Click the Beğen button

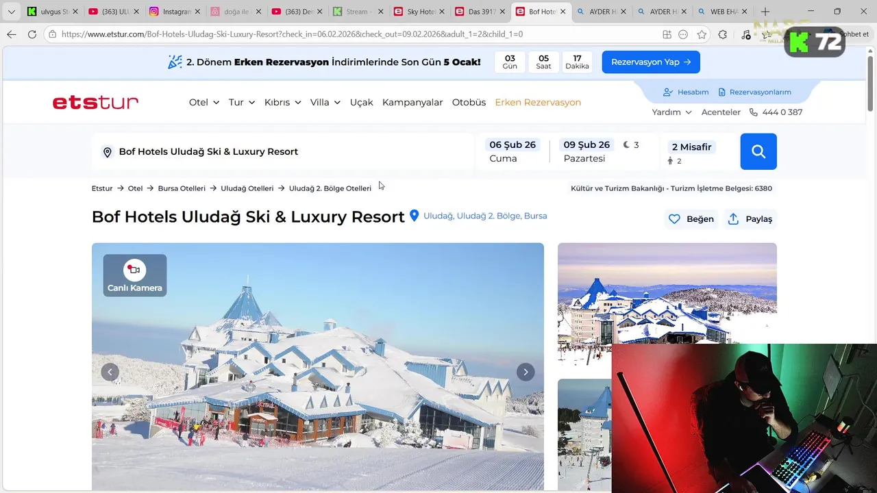pos(691,219)
